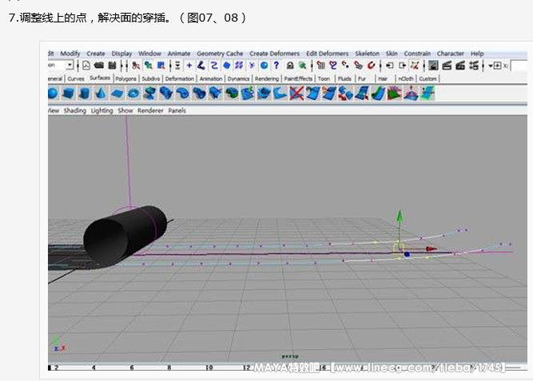Toggle the lock selection icon
Image resolution: width=533 pixels, height=381 pixels.
click(x=290, y=65)
